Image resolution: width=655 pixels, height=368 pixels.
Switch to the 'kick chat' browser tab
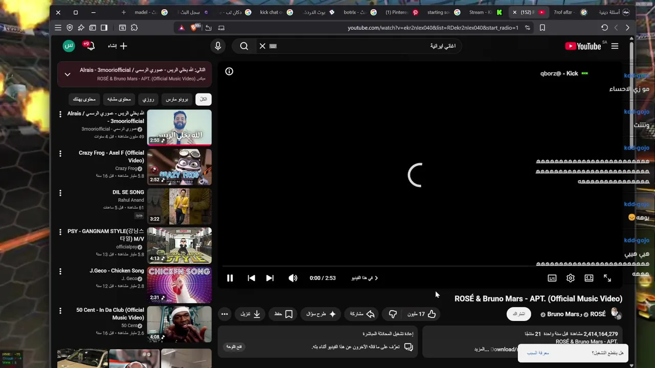click(x=276, y=12)
